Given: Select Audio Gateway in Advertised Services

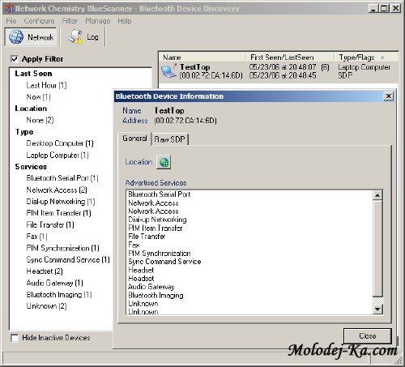Looking at the screenshot, I should pos(151,287).
